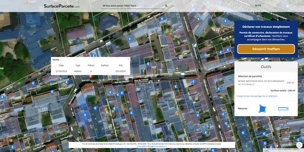Screen dimensions: 304x152
Task: Open the SurfaceParcelle.com home logo
Action: [x=62, y=6]
